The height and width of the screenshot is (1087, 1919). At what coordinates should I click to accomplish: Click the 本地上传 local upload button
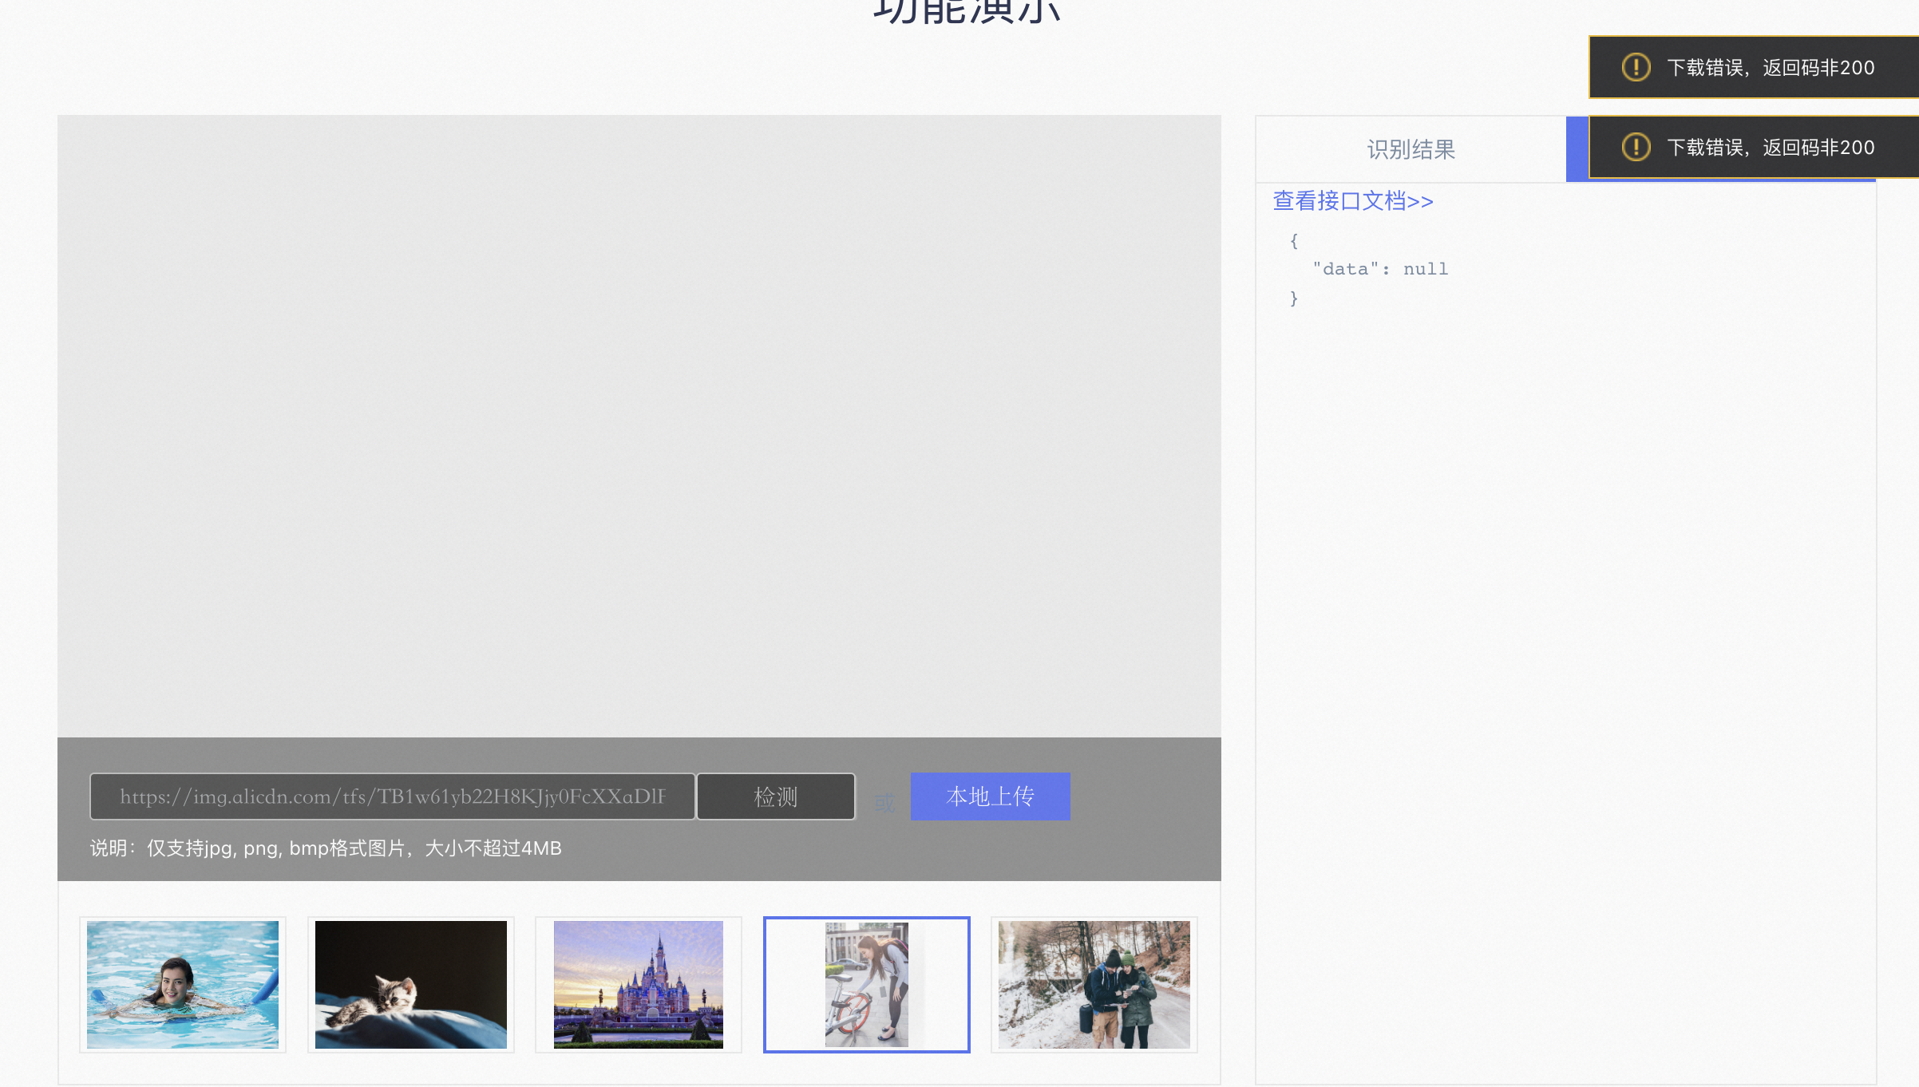[990, 796]
